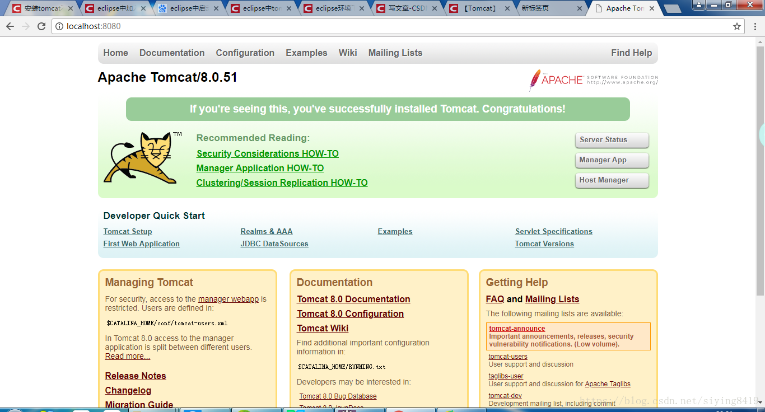
Task: Click the scrollbar up arrow
Action: 760,41
